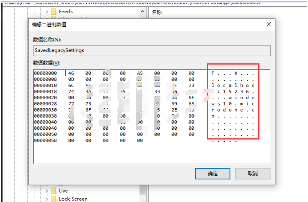Click the 数值数据(V) label

[47, 63]
